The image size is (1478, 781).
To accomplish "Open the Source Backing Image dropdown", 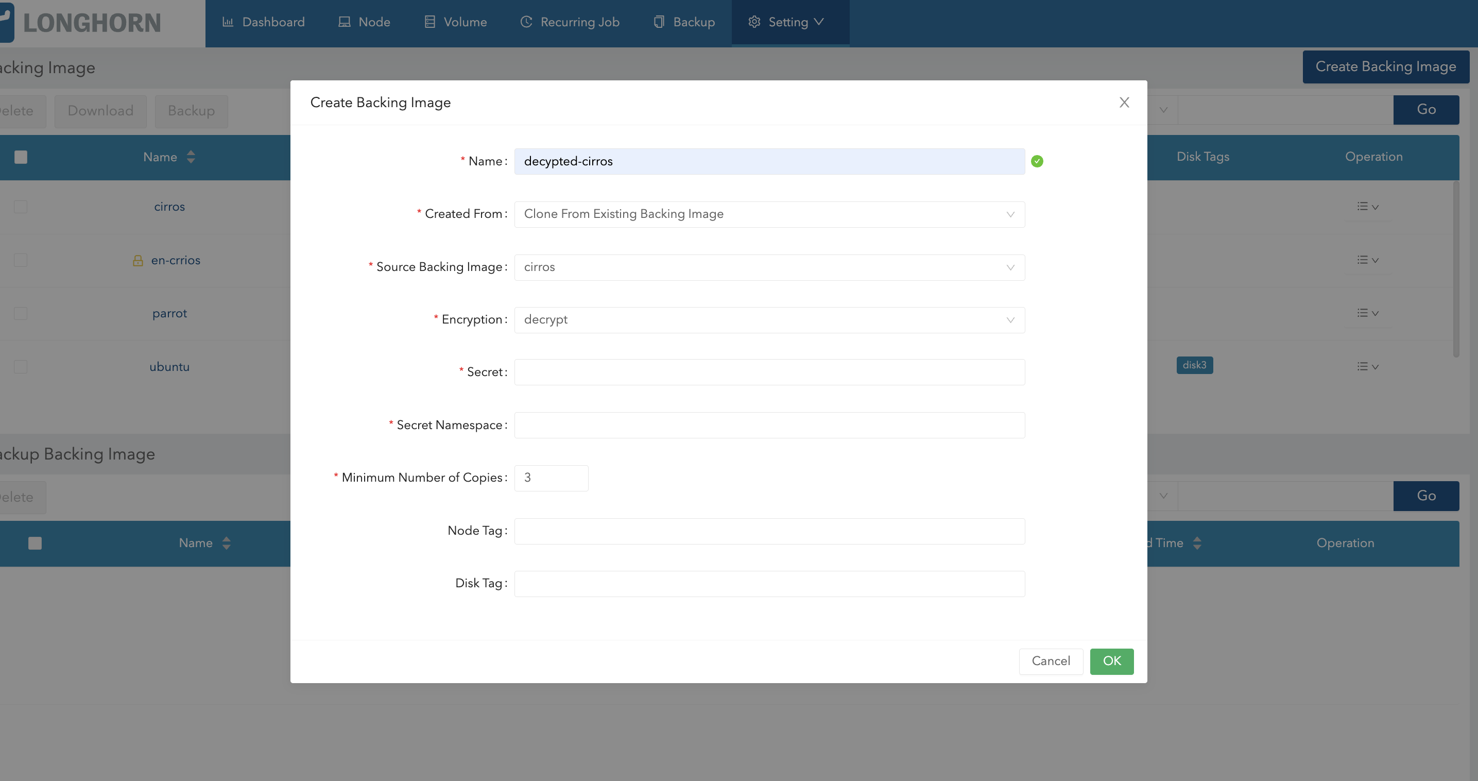I will pyautogui.click(x=769, y=267).
